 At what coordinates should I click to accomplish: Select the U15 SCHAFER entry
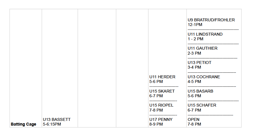202,105
